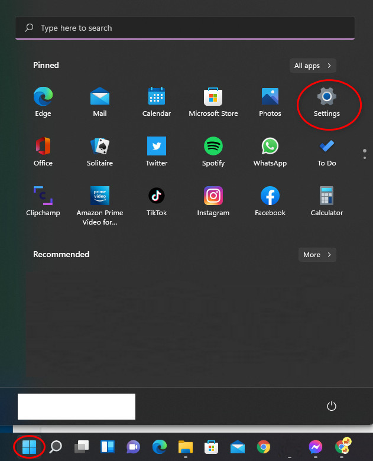
Task: Click the Power button icon
Action: click(x=332, y=406)
